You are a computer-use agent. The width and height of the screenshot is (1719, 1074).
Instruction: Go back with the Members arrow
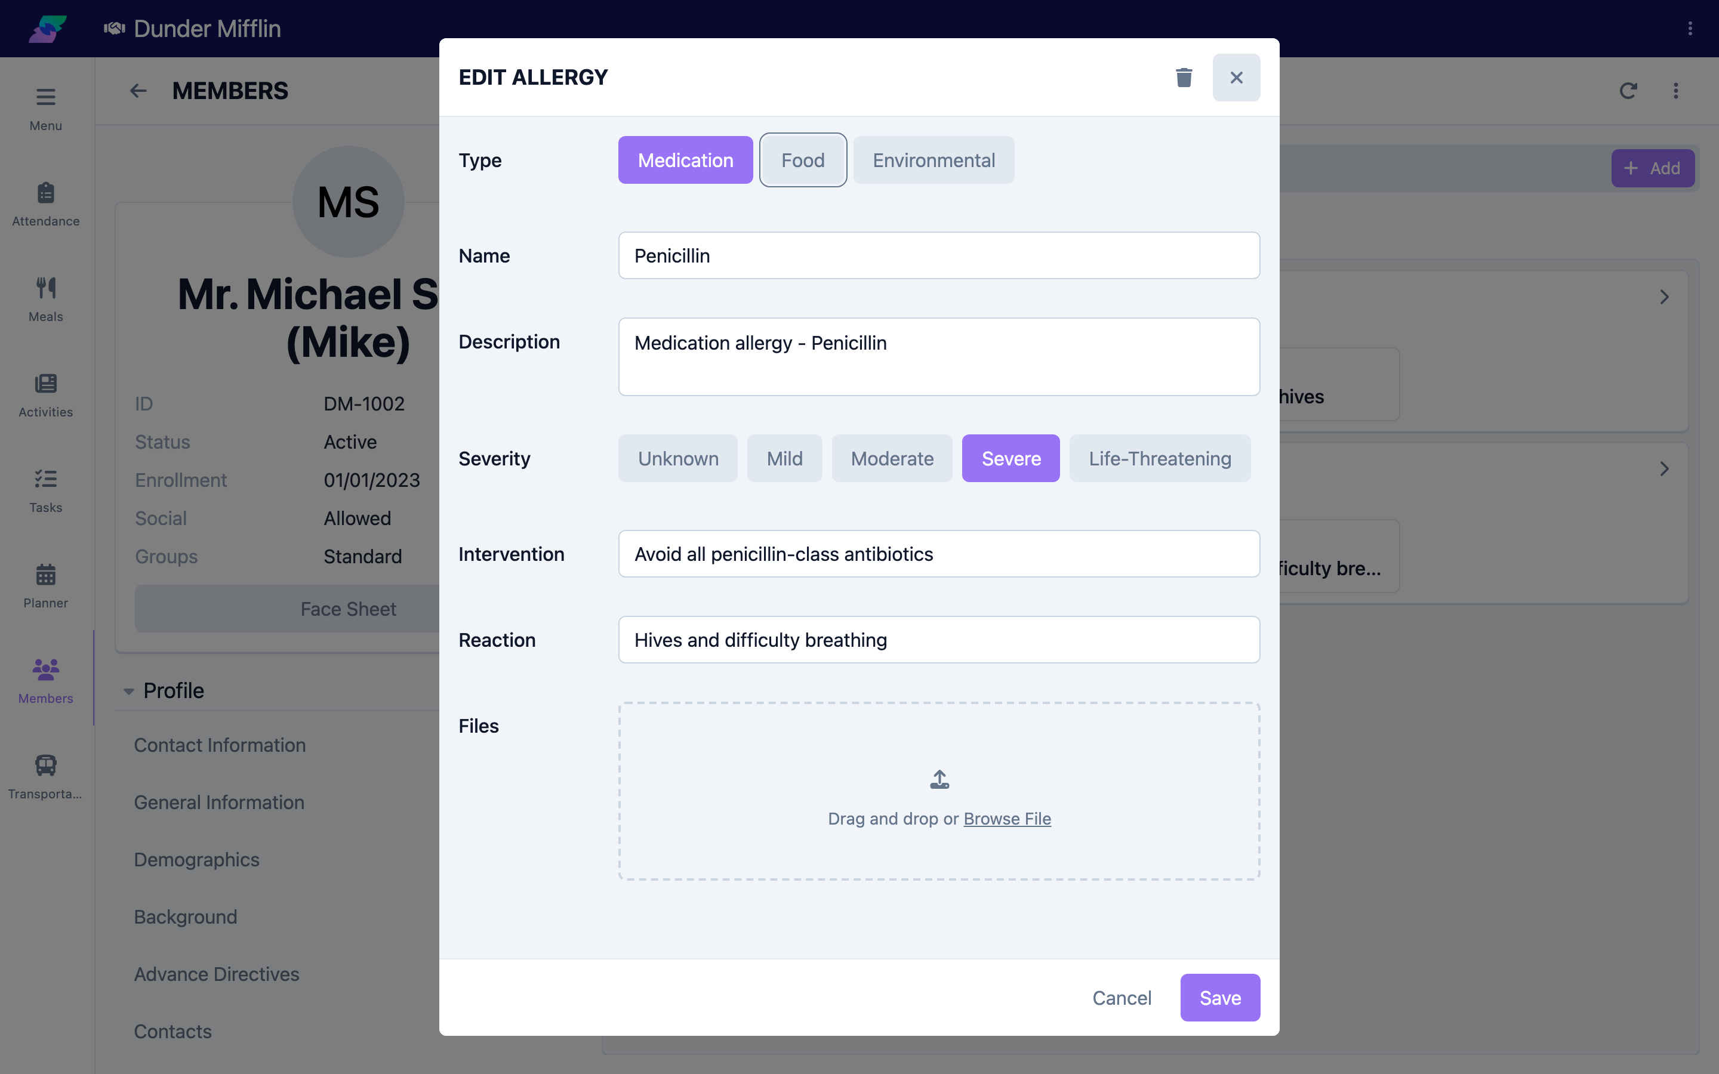138,91
